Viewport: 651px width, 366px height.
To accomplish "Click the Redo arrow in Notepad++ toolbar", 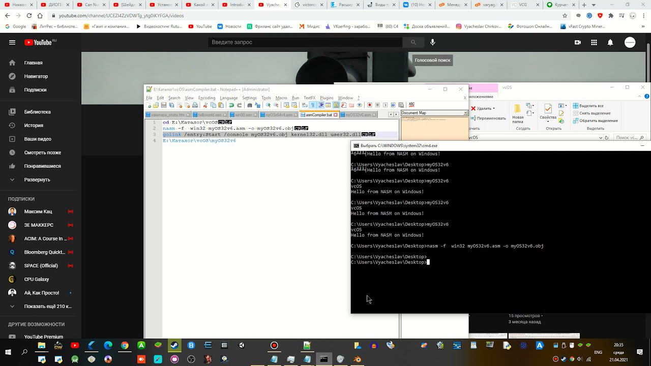I will point(240,105).
